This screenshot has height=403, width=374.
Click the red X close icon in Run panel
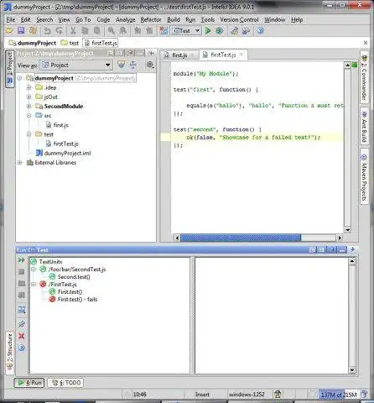[x=22, y=336]
